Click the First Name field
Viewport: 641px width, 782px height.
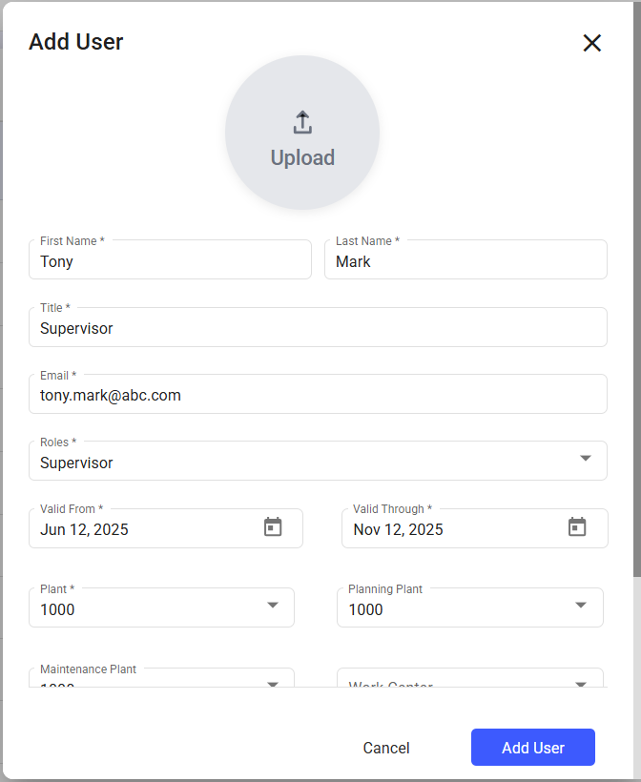[x=170, y=261]
